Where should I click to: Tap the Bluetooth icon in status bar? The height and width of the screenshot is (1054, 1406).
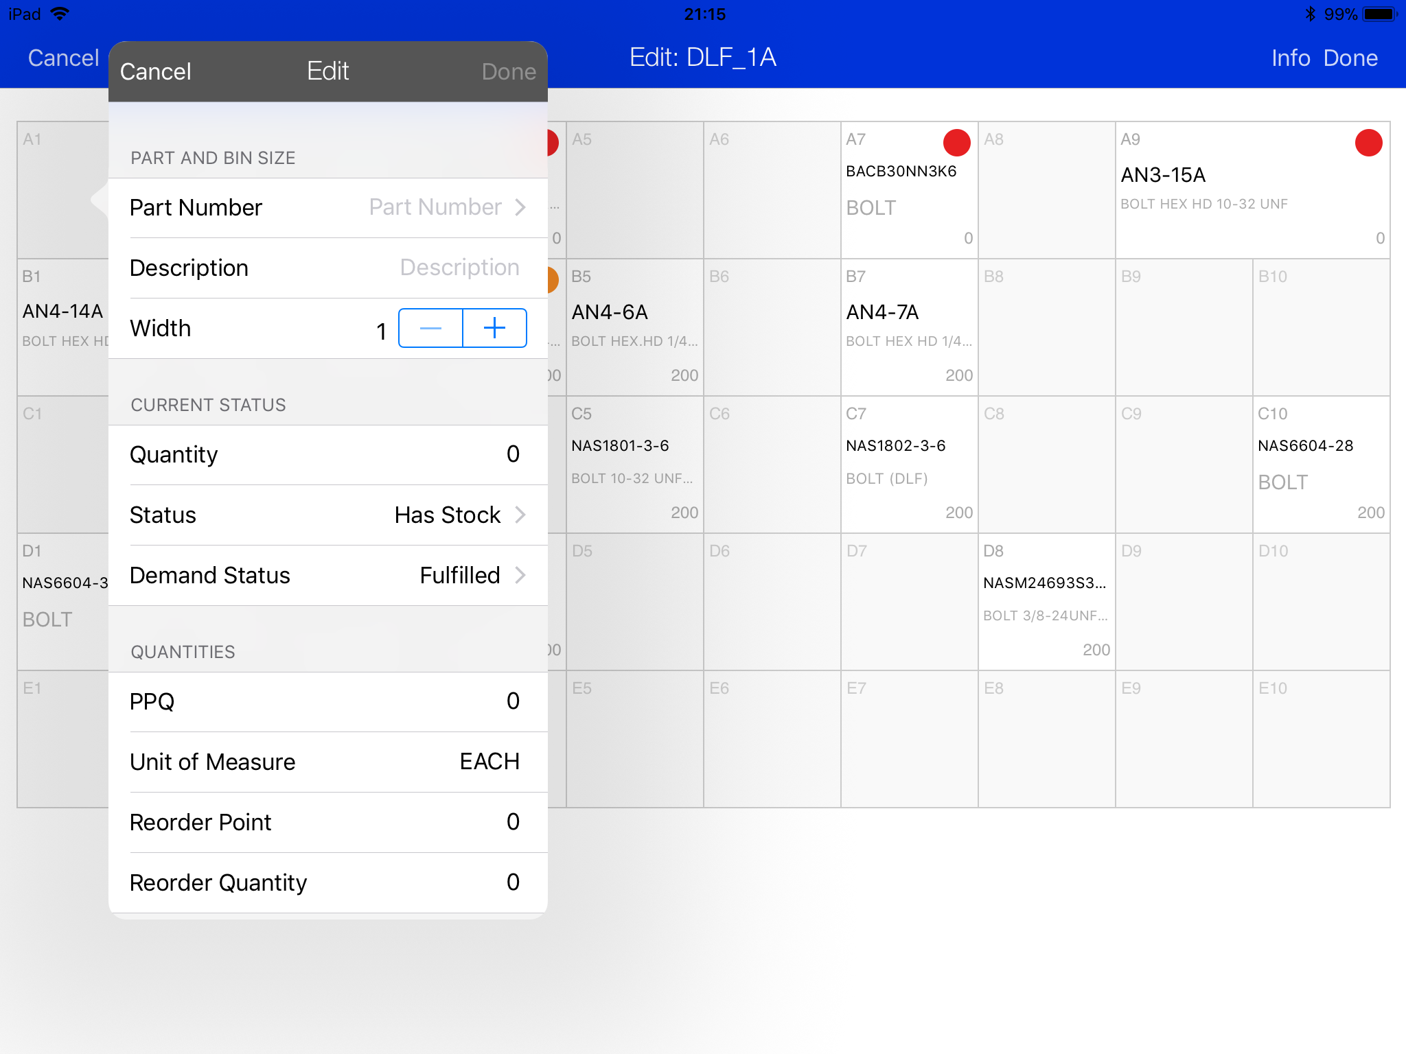[x=1310, y=14]
